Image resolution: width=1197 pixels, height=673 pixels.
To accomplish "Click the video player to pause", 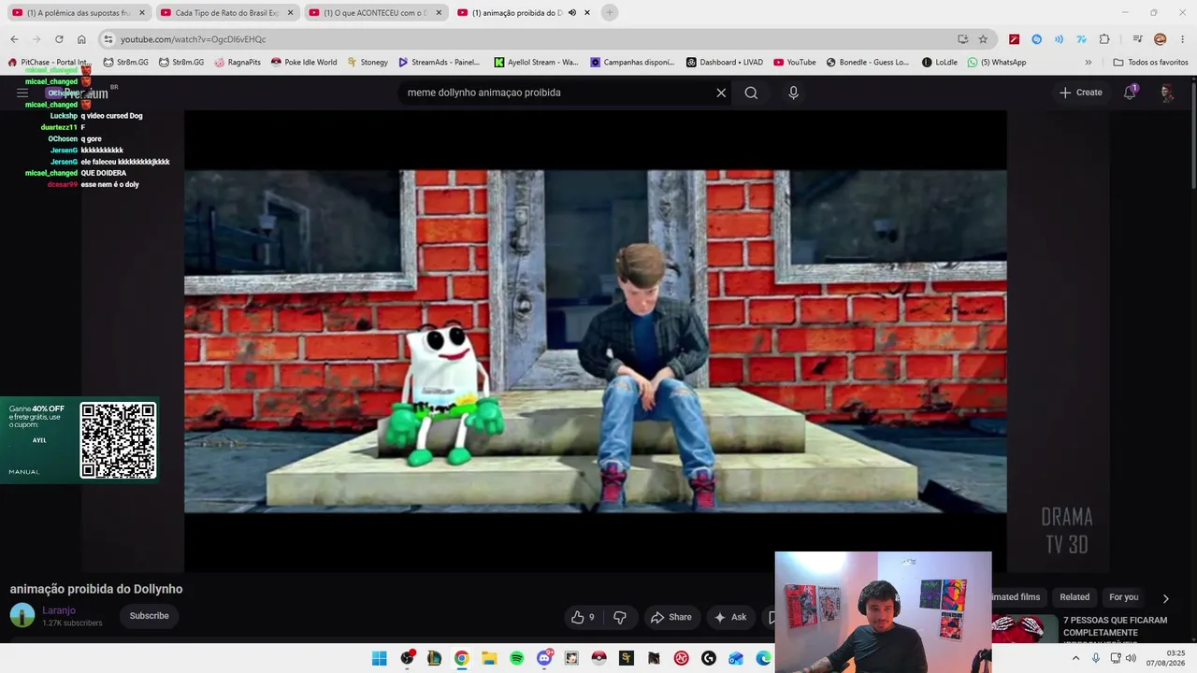I will point(595,341).
